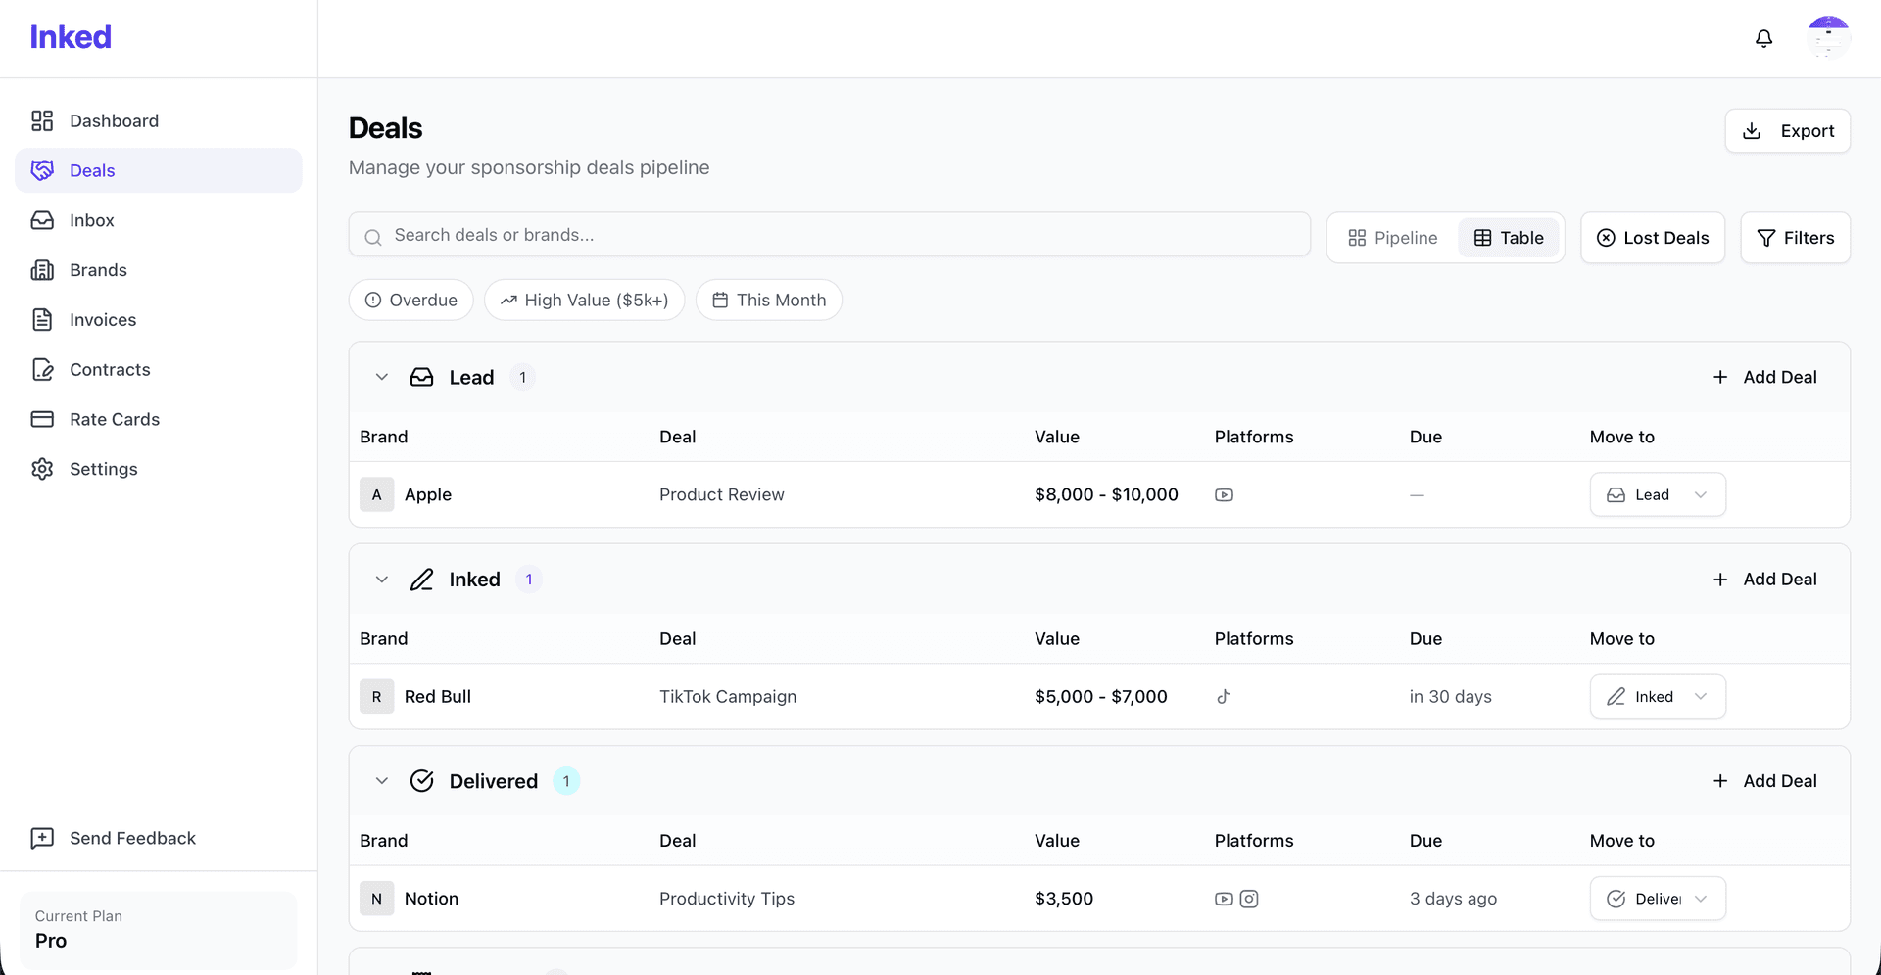
Task: Open the Lead stage dropdown for Apple
Action: pyautogui.click(x=1657, y=494)
